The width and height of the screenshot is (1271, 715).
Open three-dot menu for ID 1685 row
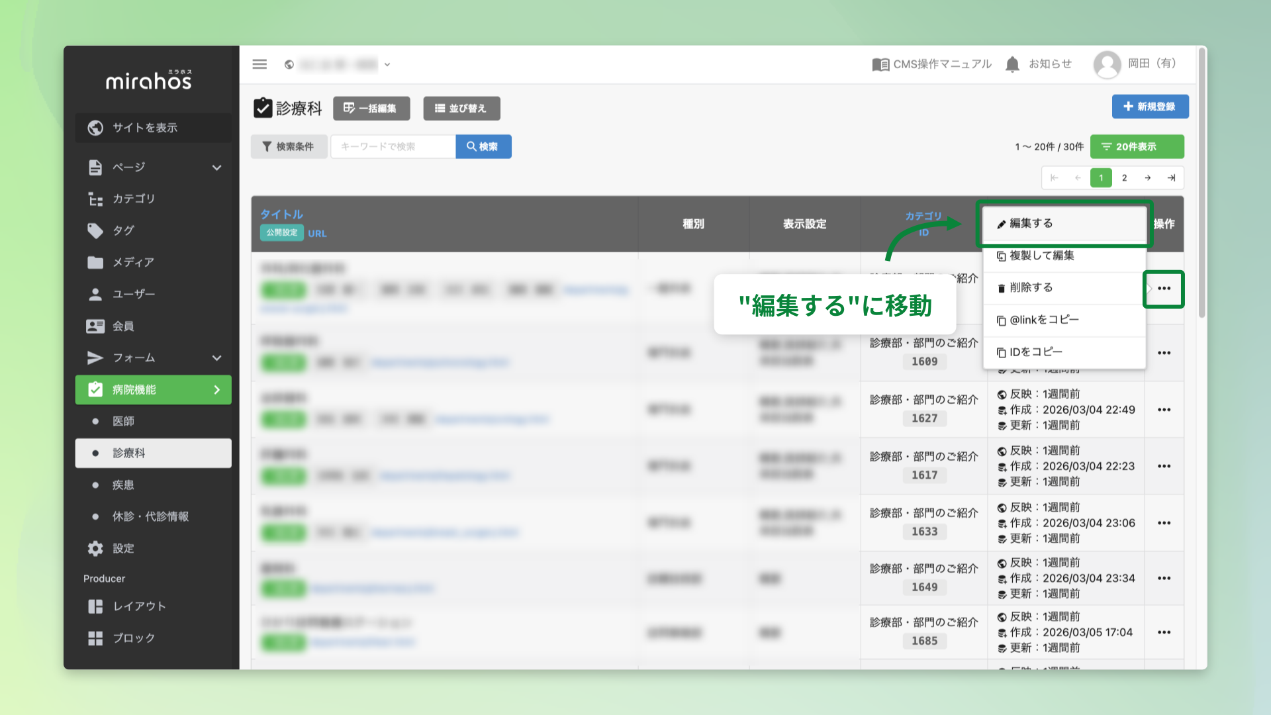pyautogui.click(x=1164, y=632)
